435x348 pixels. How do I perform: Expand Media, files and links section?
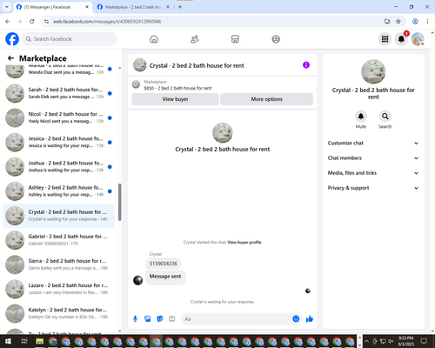pyautogui.click(x=373, y=173)
